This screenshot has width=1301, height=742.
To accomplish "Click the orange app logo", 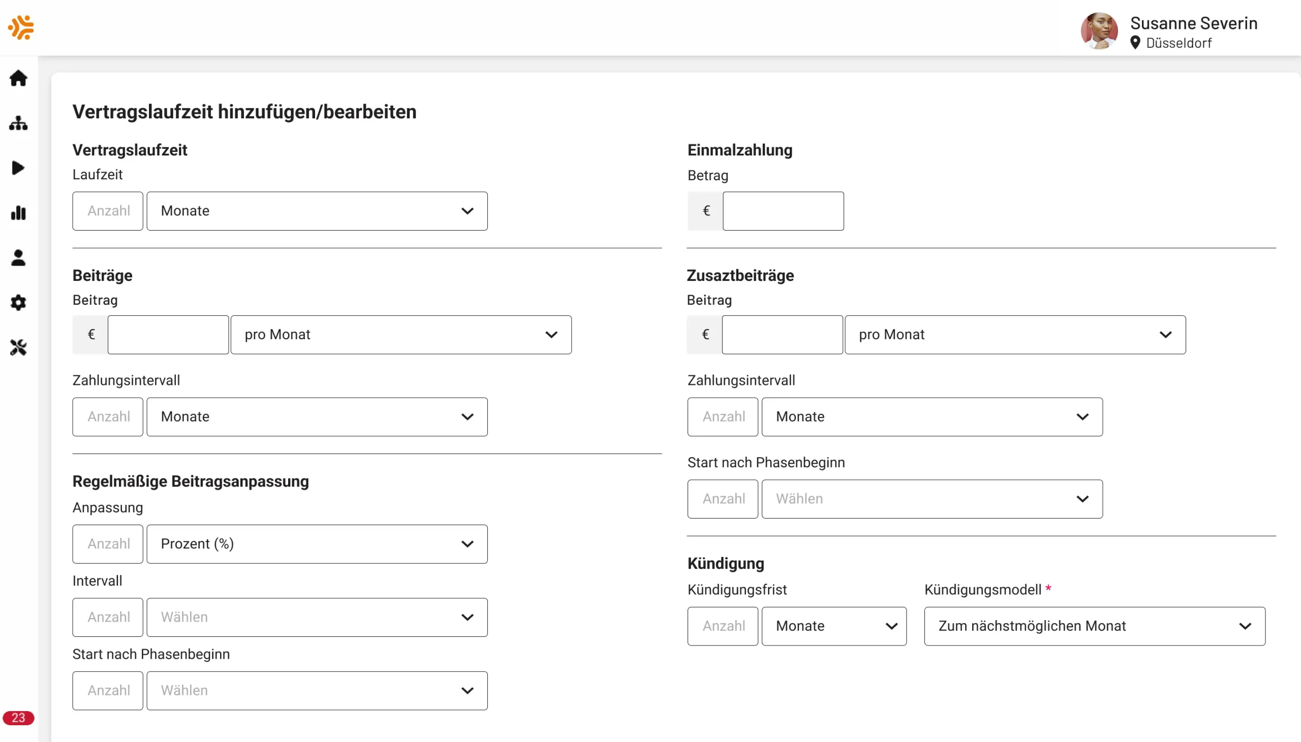I will click(21, 27).
